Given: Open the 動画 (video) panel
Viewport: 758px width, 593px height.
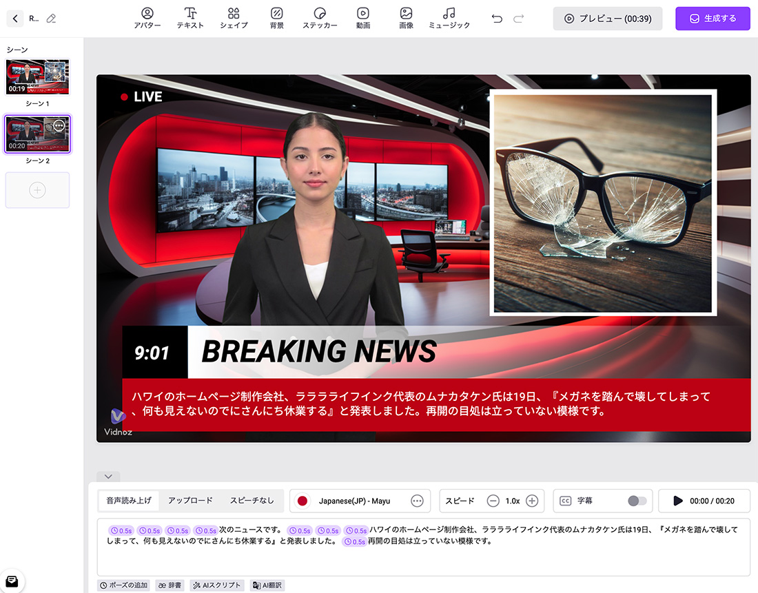Looking at the screenshot, I should tap(363, 18).
